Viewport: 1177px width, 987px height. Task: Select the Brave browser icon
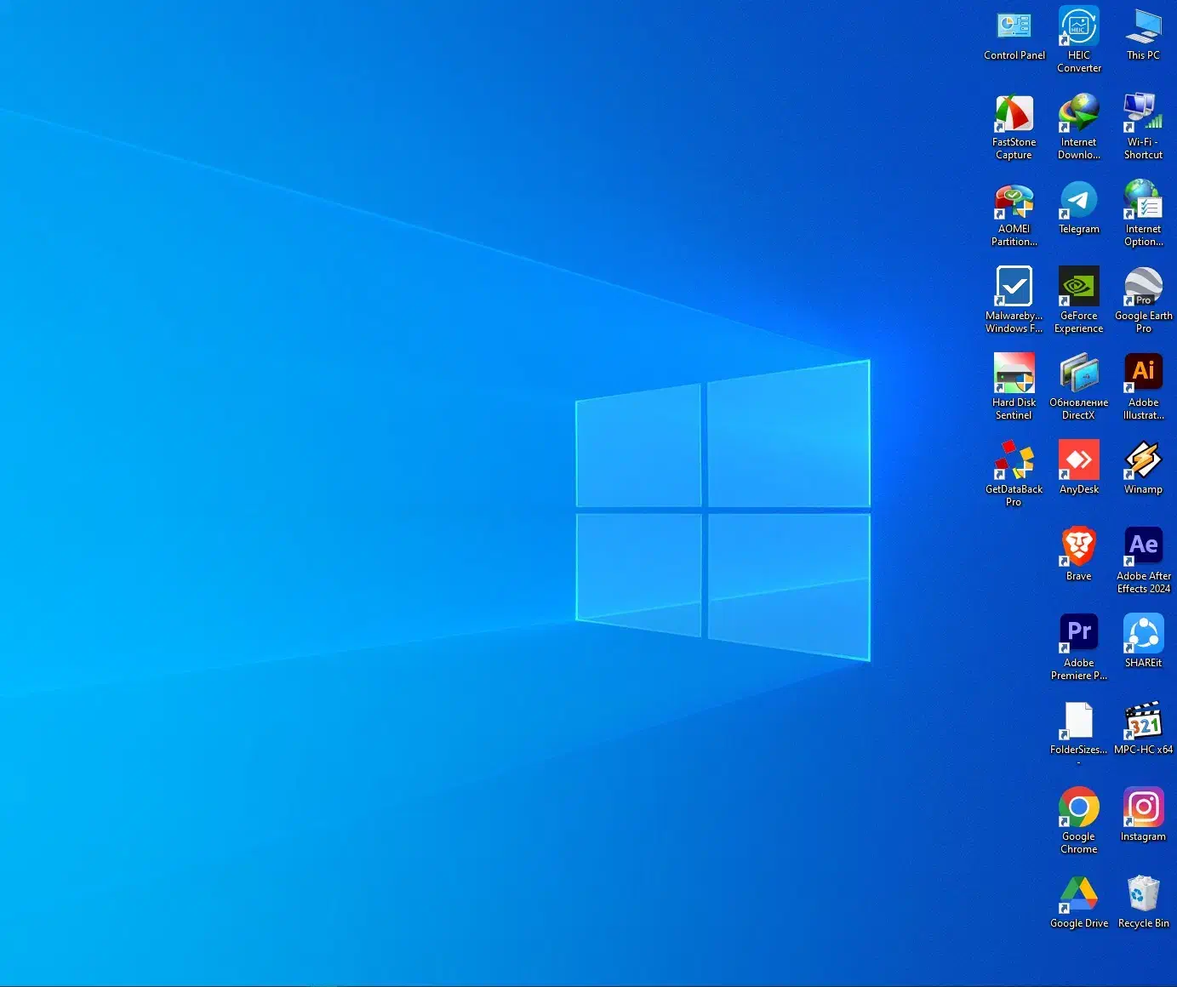(x=1078, y=549)
